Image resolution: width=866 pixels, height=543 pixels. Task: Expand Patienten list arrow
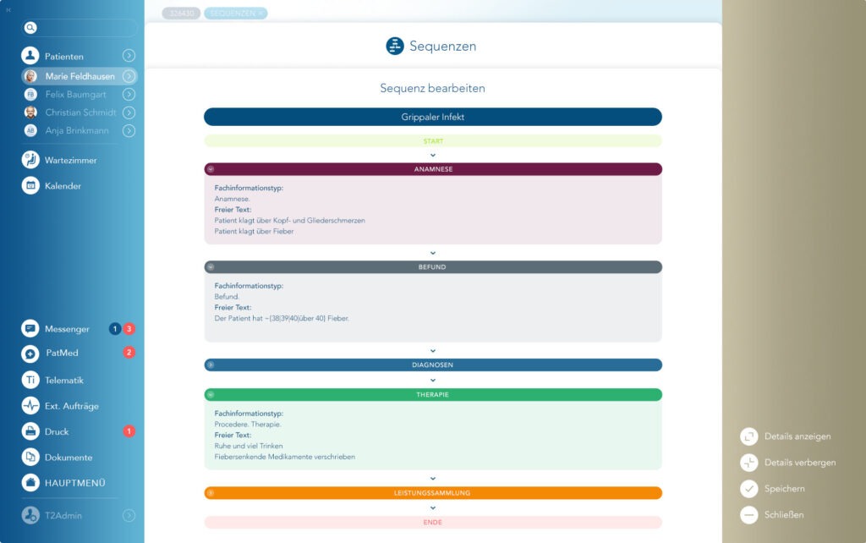click(129, 56)
